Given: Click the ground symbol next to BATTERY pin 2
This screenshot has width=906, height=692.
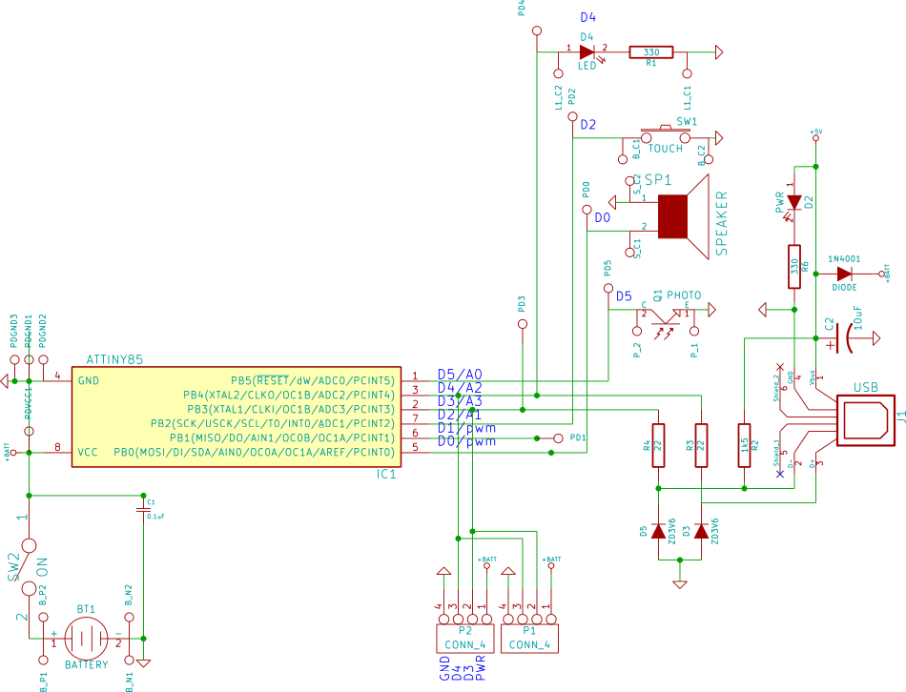Looking at the screenshot, I should click(x=143, y=663).
